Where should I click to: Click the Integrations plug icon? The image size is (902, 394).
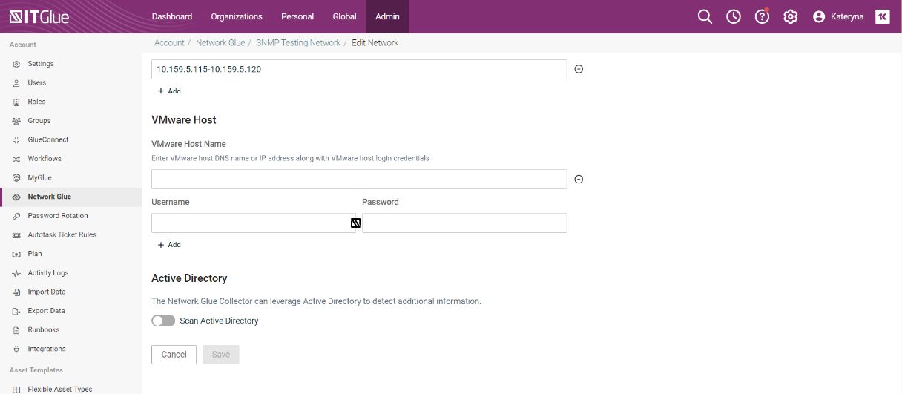click(x=16, y=349)
